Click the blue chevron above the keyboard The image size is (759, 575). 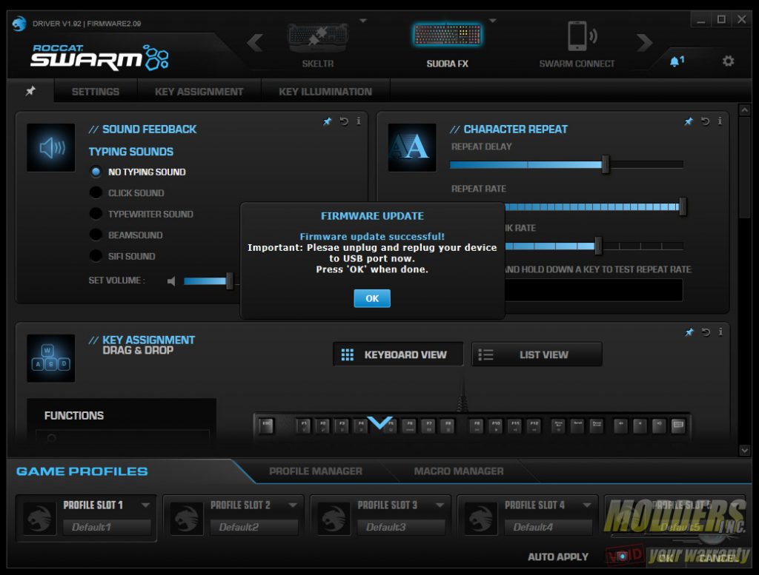(x=380, y=423)
